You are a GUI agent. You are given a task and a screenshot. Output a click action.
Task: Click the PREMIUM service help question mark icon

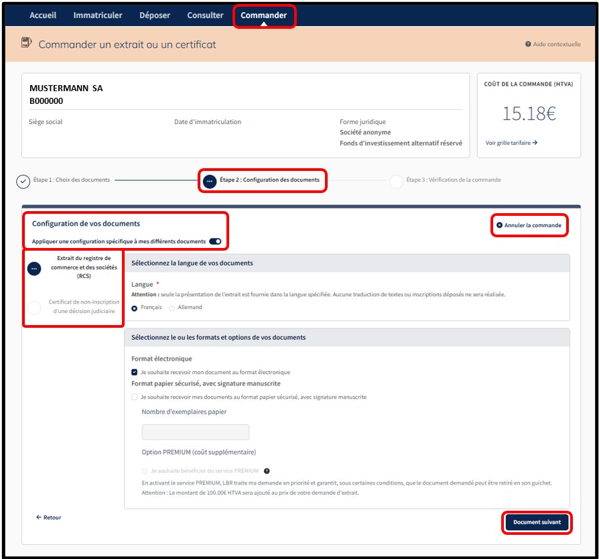point(267,471)
